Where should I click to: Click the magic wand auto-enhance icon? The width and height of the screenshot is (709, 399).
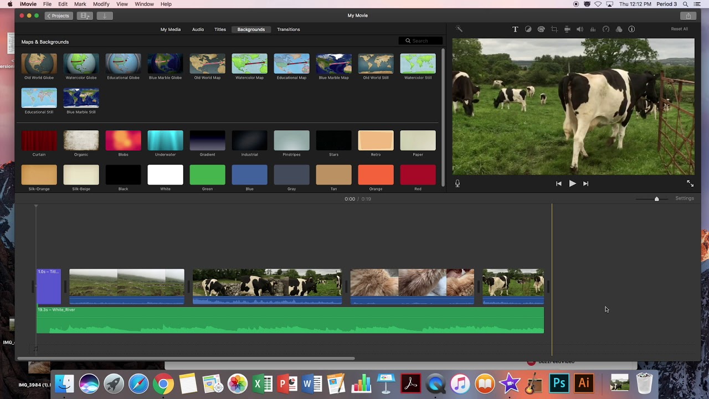point(459,29)
